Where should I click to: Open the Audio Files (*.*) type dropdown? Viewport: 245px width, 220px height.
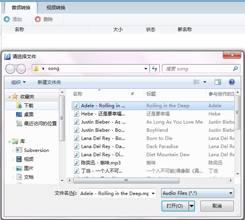pos(198,193)
